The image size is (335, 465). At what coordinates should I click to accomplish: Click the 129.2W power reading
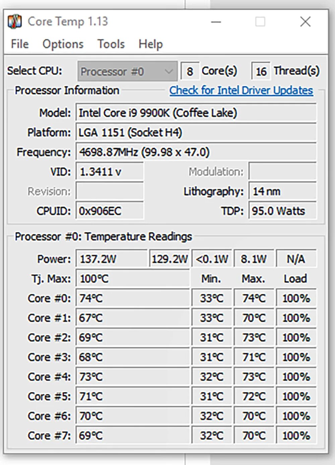coord(170,259)
